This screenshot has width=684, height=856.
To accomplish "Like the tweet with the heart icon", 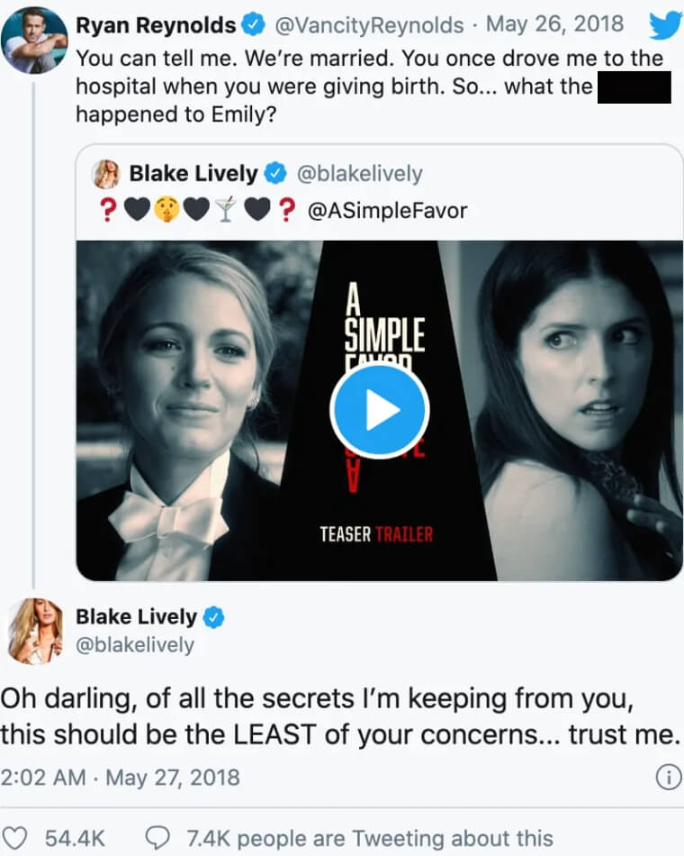I will pyautogui.click(x=19, y=837).
